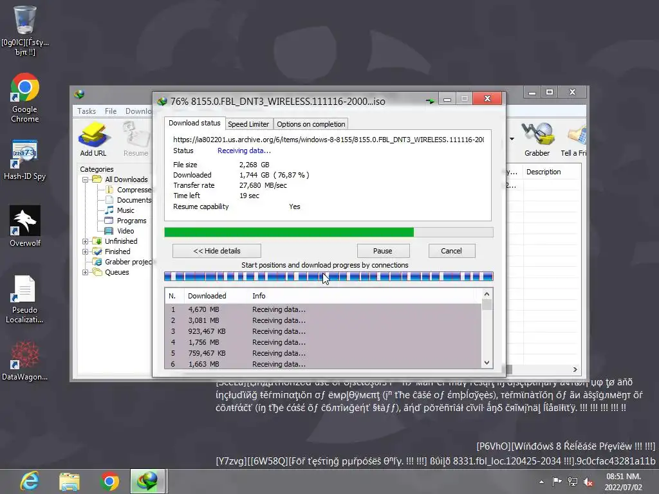Select connection row 5 with 759,467 KB
The image size is (659, 494).
pos(323,353)
